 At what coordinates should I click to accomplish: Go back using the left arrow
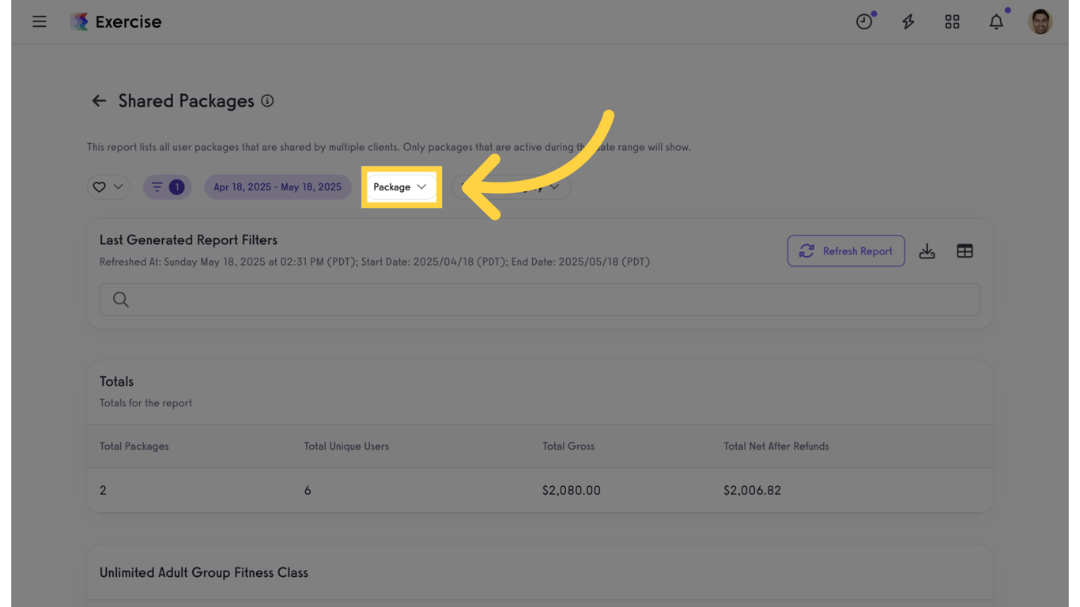tap(99, 100)
